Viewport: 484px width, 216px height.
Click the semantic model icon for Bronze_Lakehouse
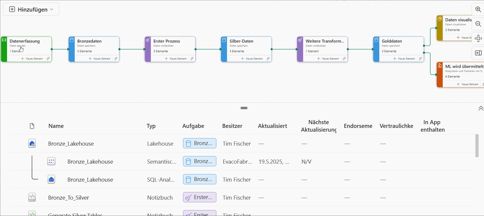click(x=51, y=161)
